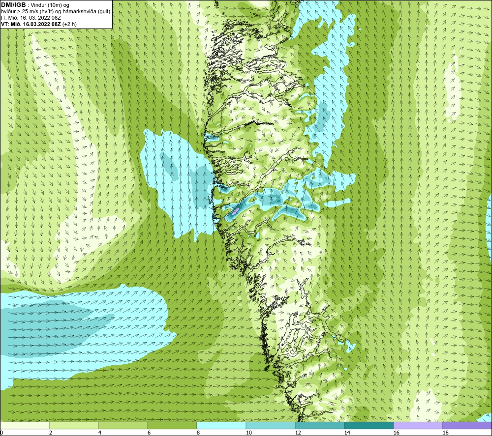Select the light green 2–4 m/s color swatch
The width and height of the screenshot is (492, 436).
pyautogui.click(x=74, y=425)
